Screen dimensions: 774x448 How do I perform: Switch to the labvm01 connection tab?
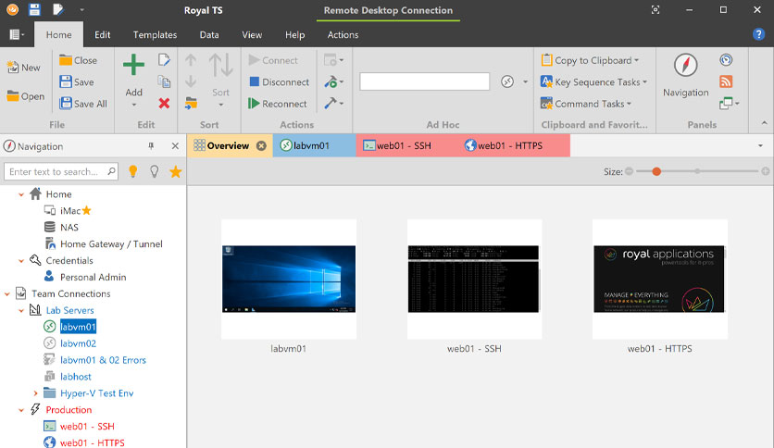314,145
